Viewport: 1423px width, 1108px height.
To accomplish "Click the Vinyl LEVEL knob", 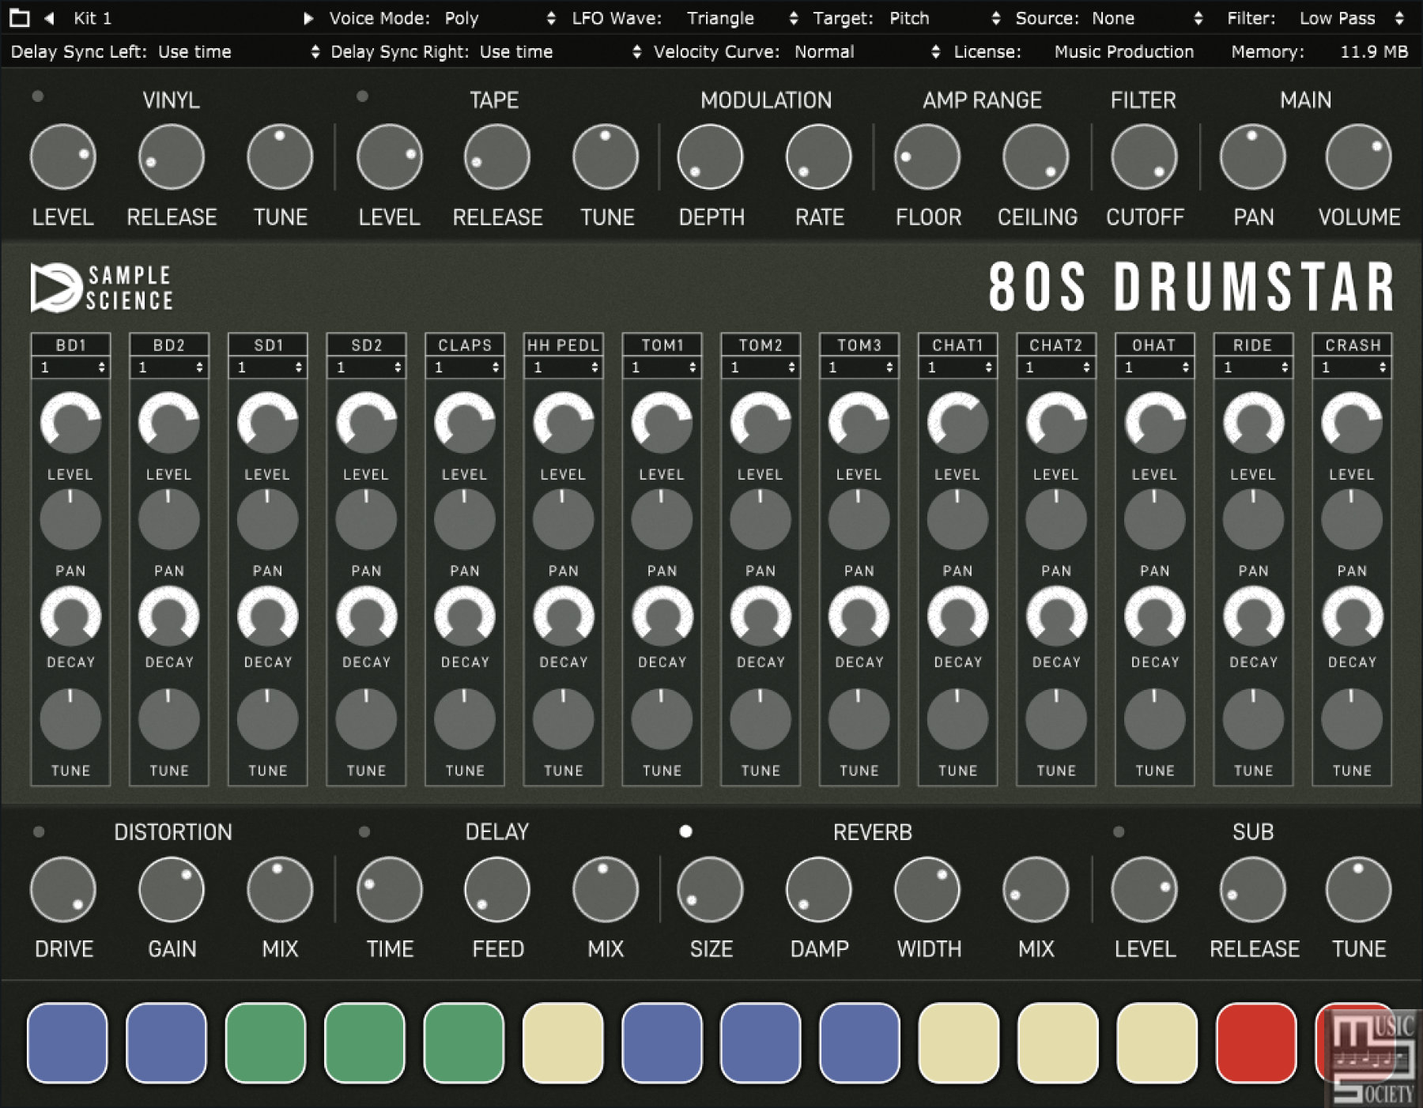I will [x=63, y=156].
